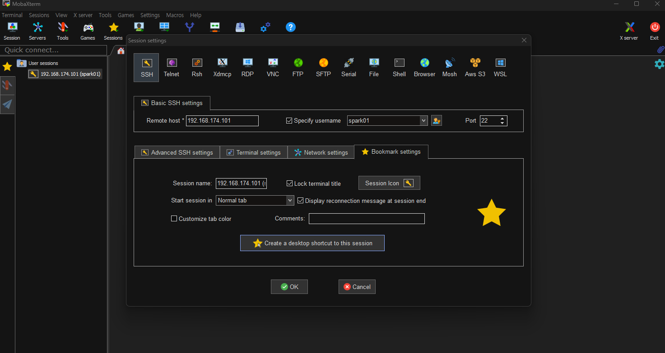Choose the Shell session type
The width and height of the screenshot is (665, 353).
[399, 68]
